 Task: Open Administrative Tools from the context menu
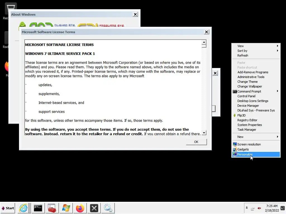click(x=256, y=77)
